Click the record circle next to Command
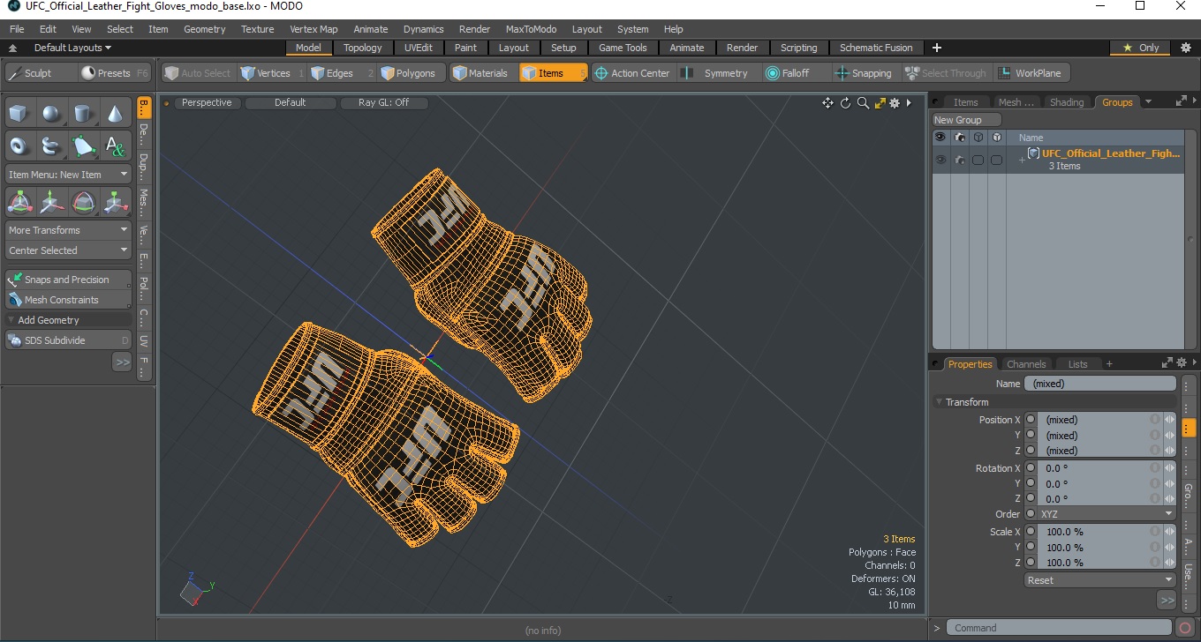The height and width of the screenshot is (642, 1201). pos(1186,628)
